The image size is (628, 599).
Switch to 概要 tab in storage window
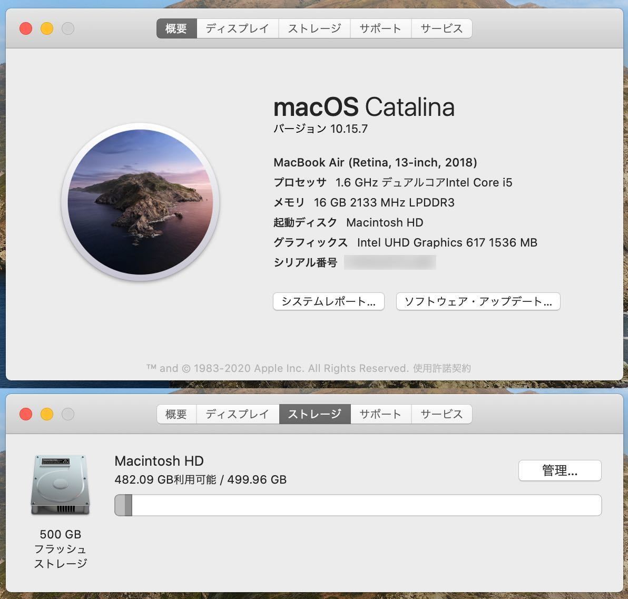[x=176, y=414]
